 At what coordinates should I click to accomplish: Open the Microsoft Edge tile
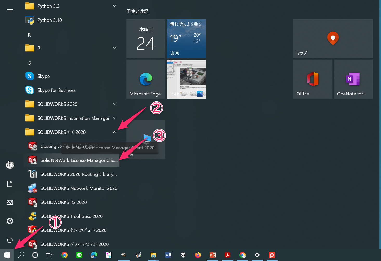[x=146, y=79]
